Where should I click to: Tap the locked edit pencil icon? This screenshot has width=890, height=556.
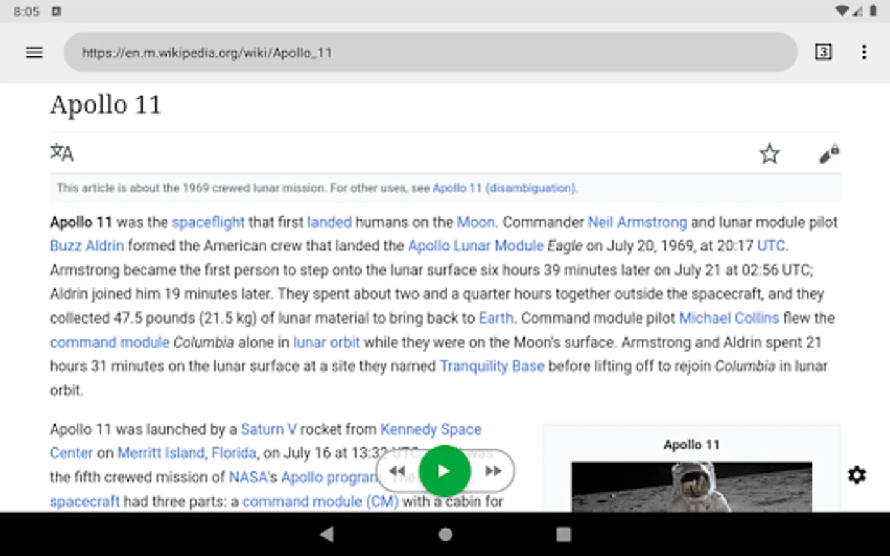[x=829, y=154]
